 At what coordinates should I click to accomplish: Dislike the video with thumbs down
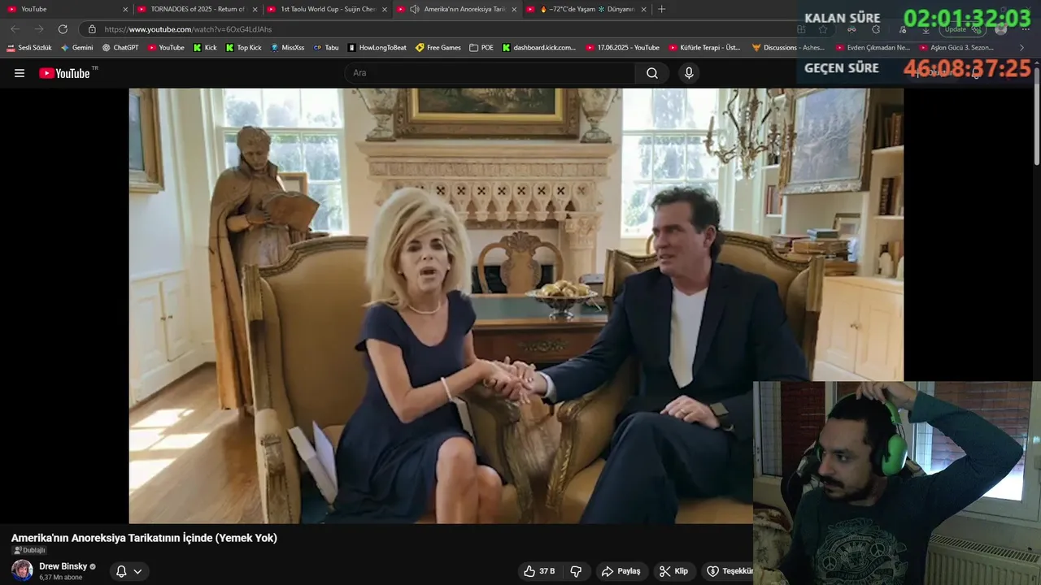pos(576,571)
